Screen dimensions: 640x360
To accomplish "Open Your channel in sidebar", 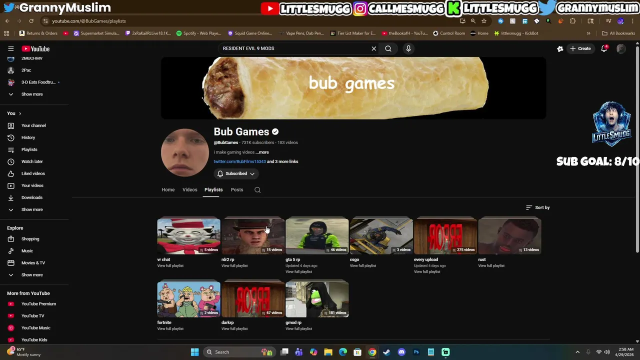I will click(33, 125).
